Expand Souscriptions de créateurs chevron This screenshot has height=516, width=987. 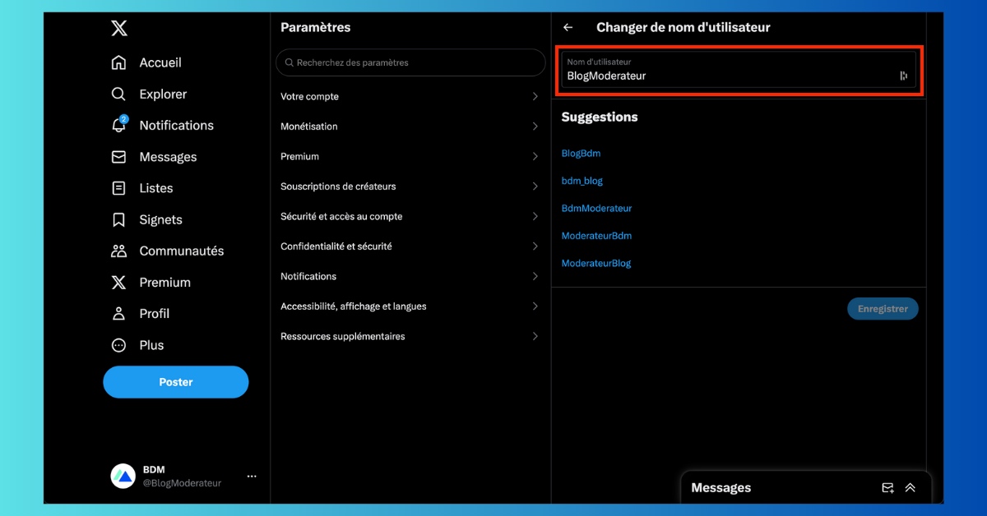pos(535,187)
